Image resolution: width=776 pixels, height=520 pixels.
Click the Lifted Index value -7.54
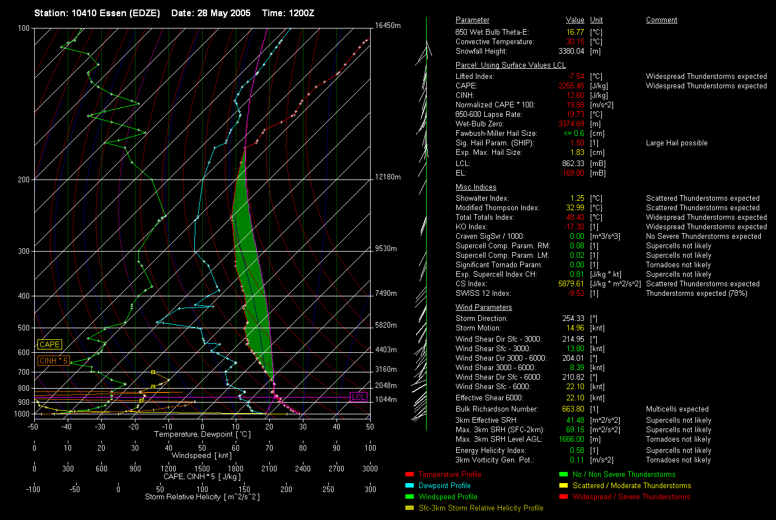(576, 77)
